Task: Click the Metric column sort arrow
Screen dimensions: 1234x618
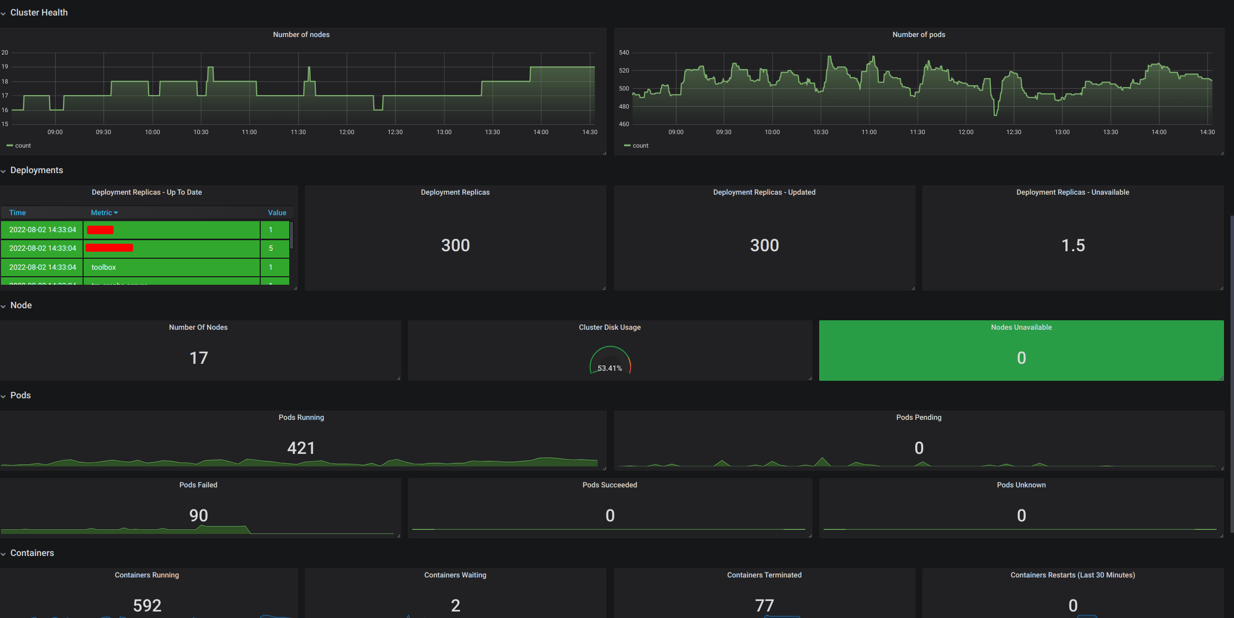Action: (x=116, y=213)
